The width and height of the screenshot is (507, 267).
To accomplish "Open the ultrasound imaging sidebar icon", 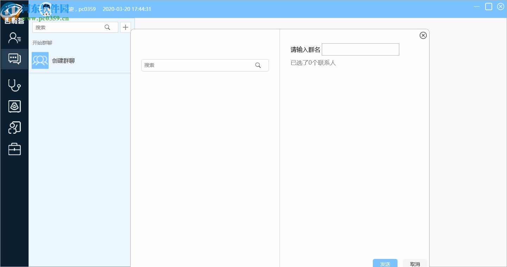I will pos(14,106).
